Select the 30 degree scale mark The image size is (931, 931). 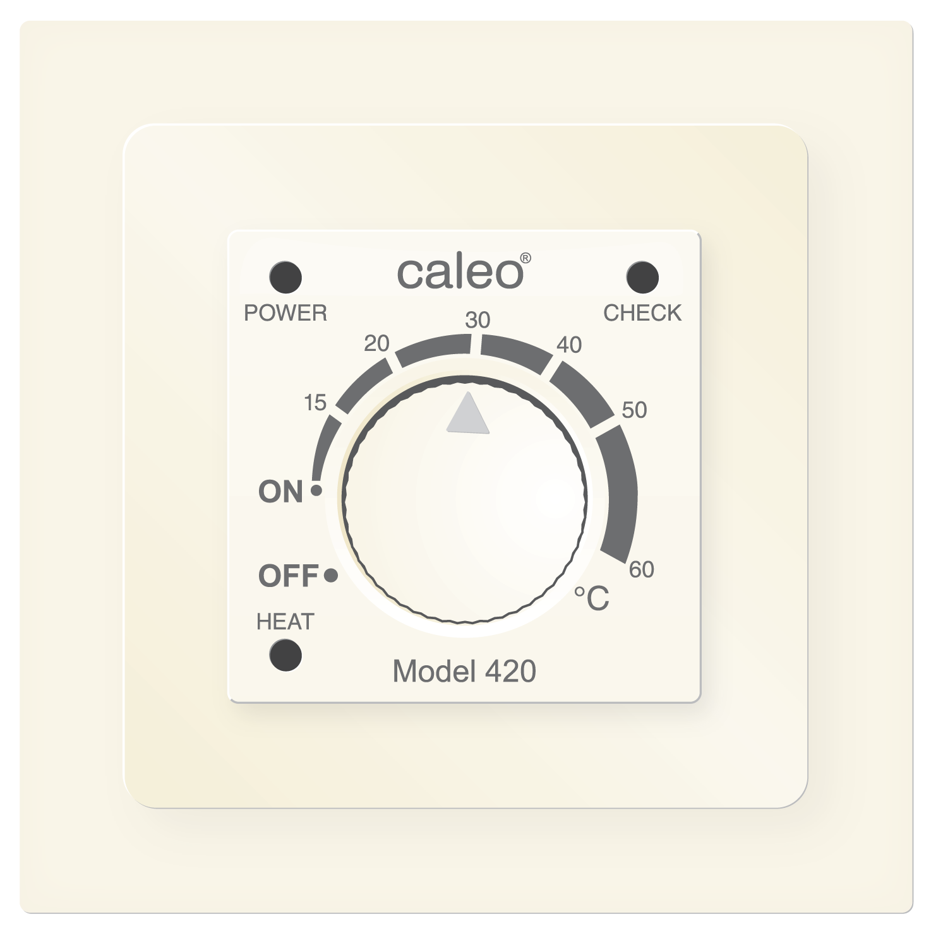pos(478,321)
